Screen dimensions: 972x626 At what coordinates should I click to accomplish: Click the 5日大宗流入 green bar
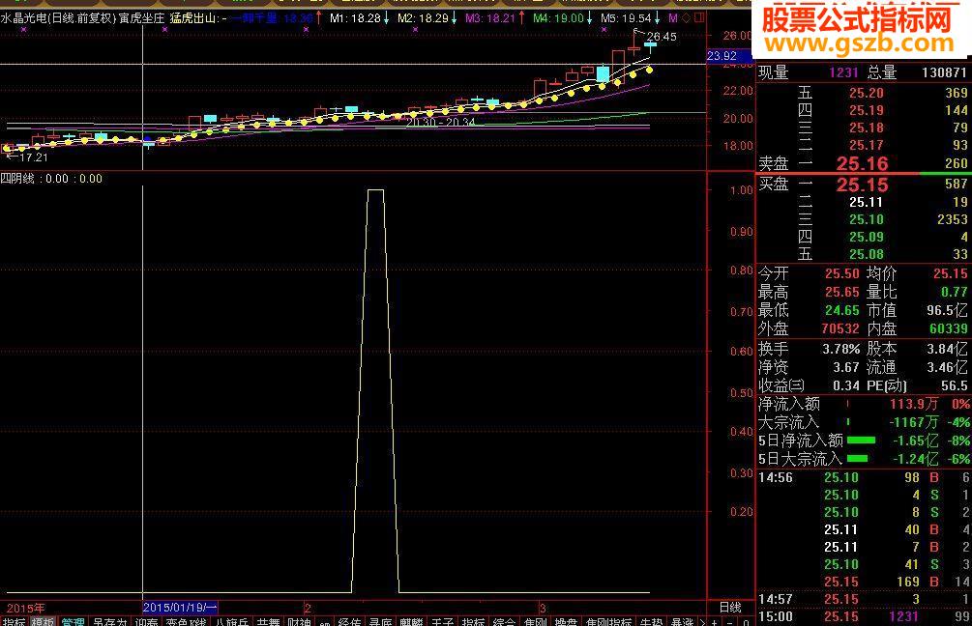coord(857,459)
